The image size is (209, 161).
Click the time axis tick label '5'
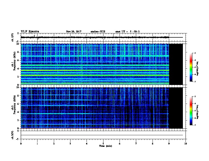click(x=103, y=144)
